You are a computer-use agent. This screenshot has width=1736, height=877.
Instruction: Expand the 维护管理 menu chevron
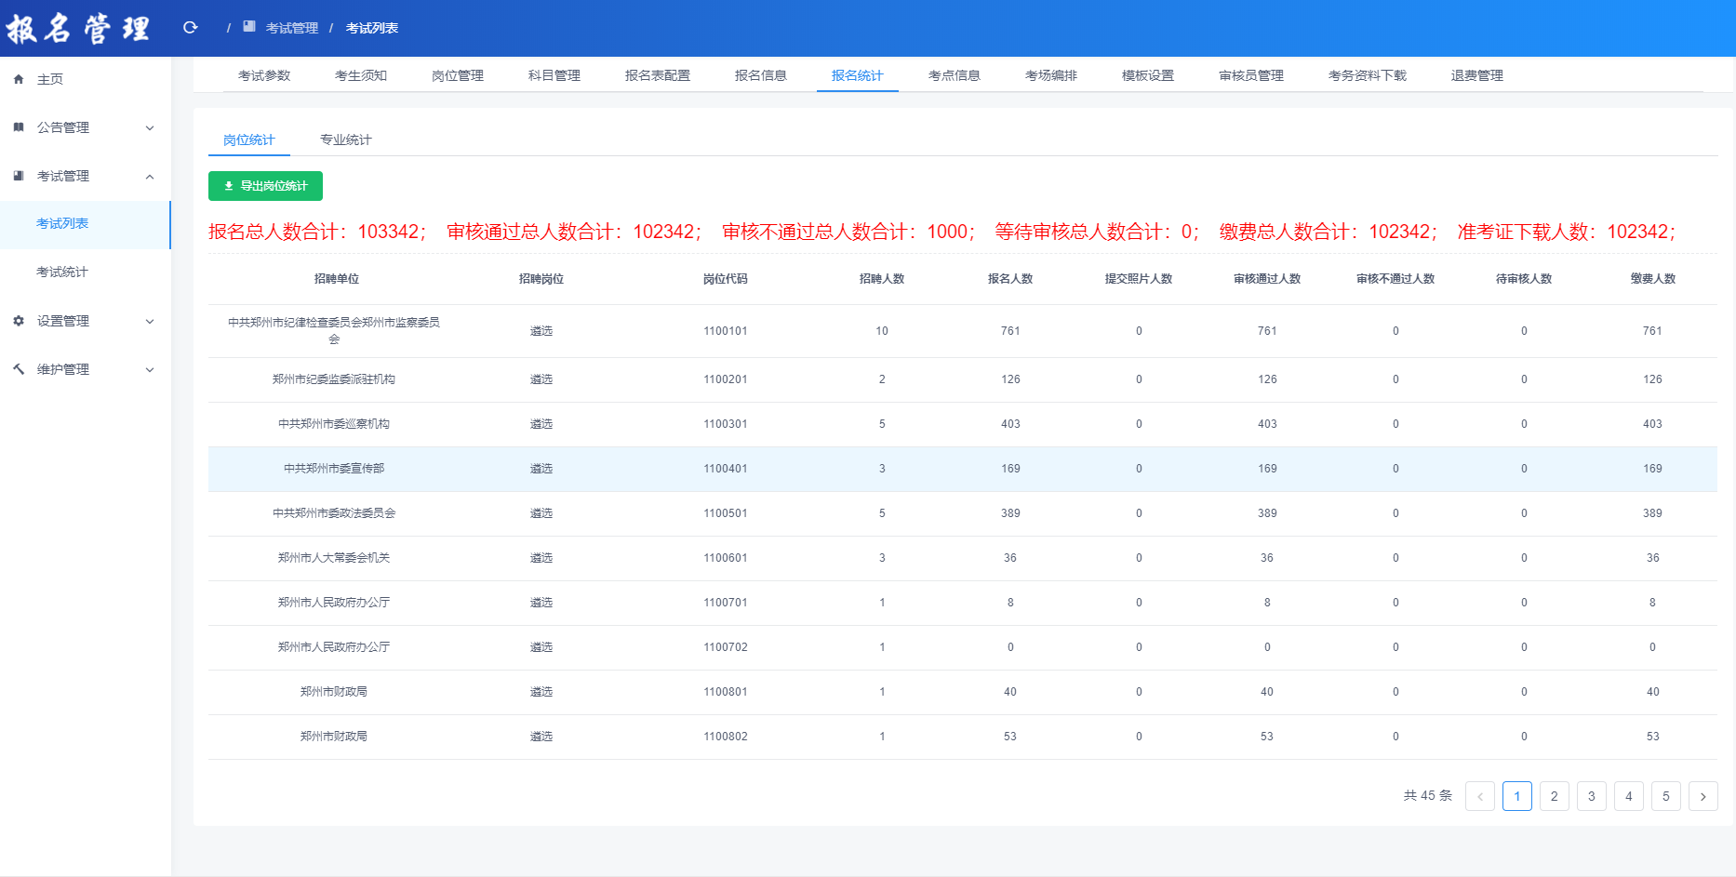pyautogui.click(x=150, y=370)
